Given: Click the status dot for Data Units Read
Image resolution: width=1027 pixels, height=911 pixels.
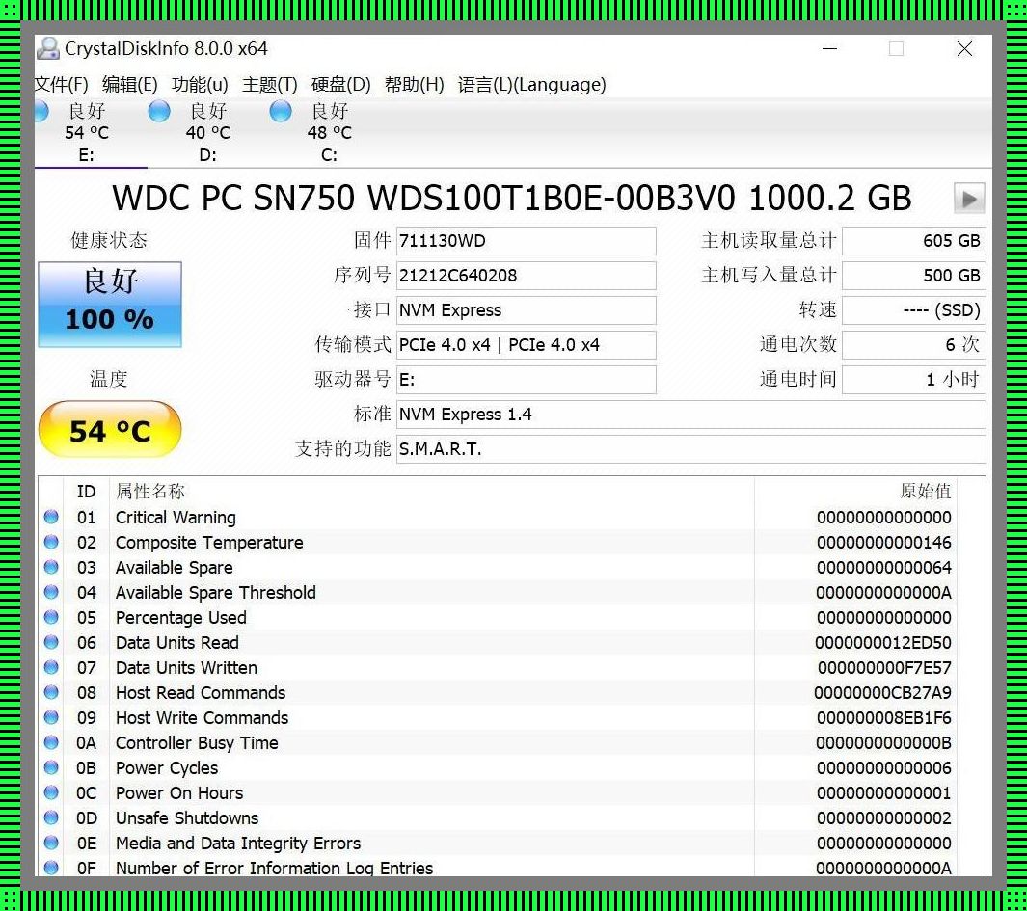Looking at the screenshot, I should [51, 642].
